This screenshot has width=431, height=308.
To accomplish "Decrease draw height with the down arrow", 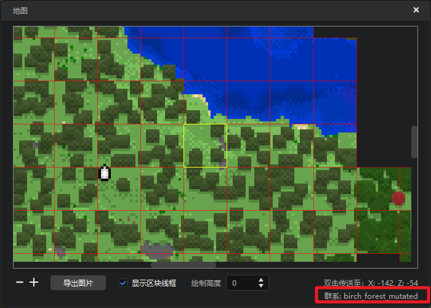I will coord(261,286).
